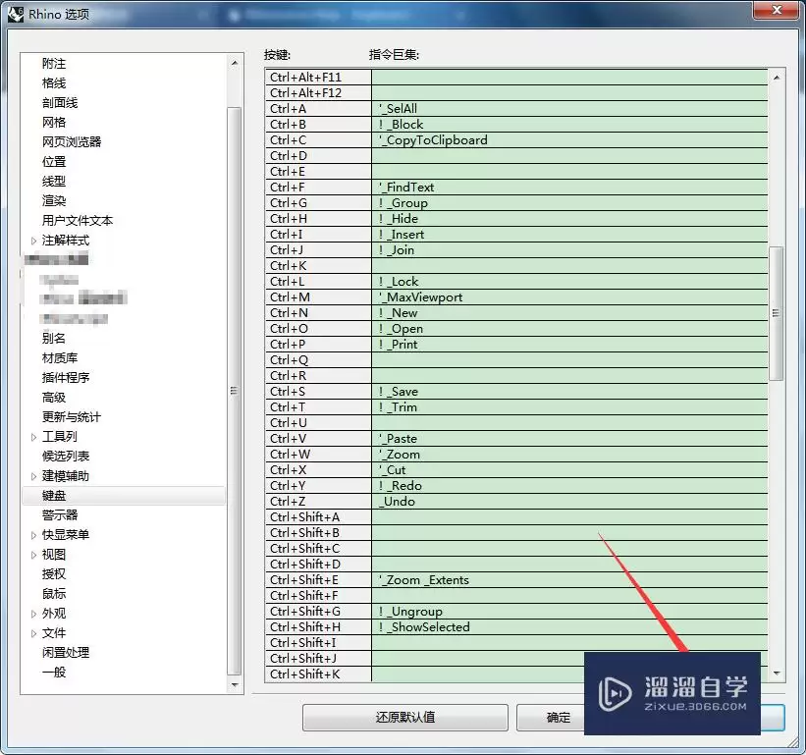Click the Ctrl+Shift+E Zoom Extents field
The height and width of the screenshot is (755, 806).
[569, 580]
